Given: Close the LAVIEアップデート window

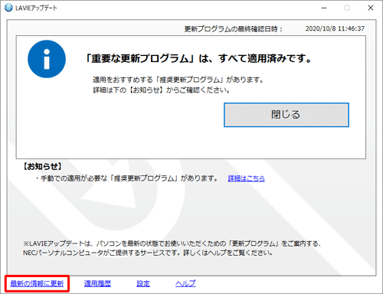Looking at the screenshot, I should 371,8.
